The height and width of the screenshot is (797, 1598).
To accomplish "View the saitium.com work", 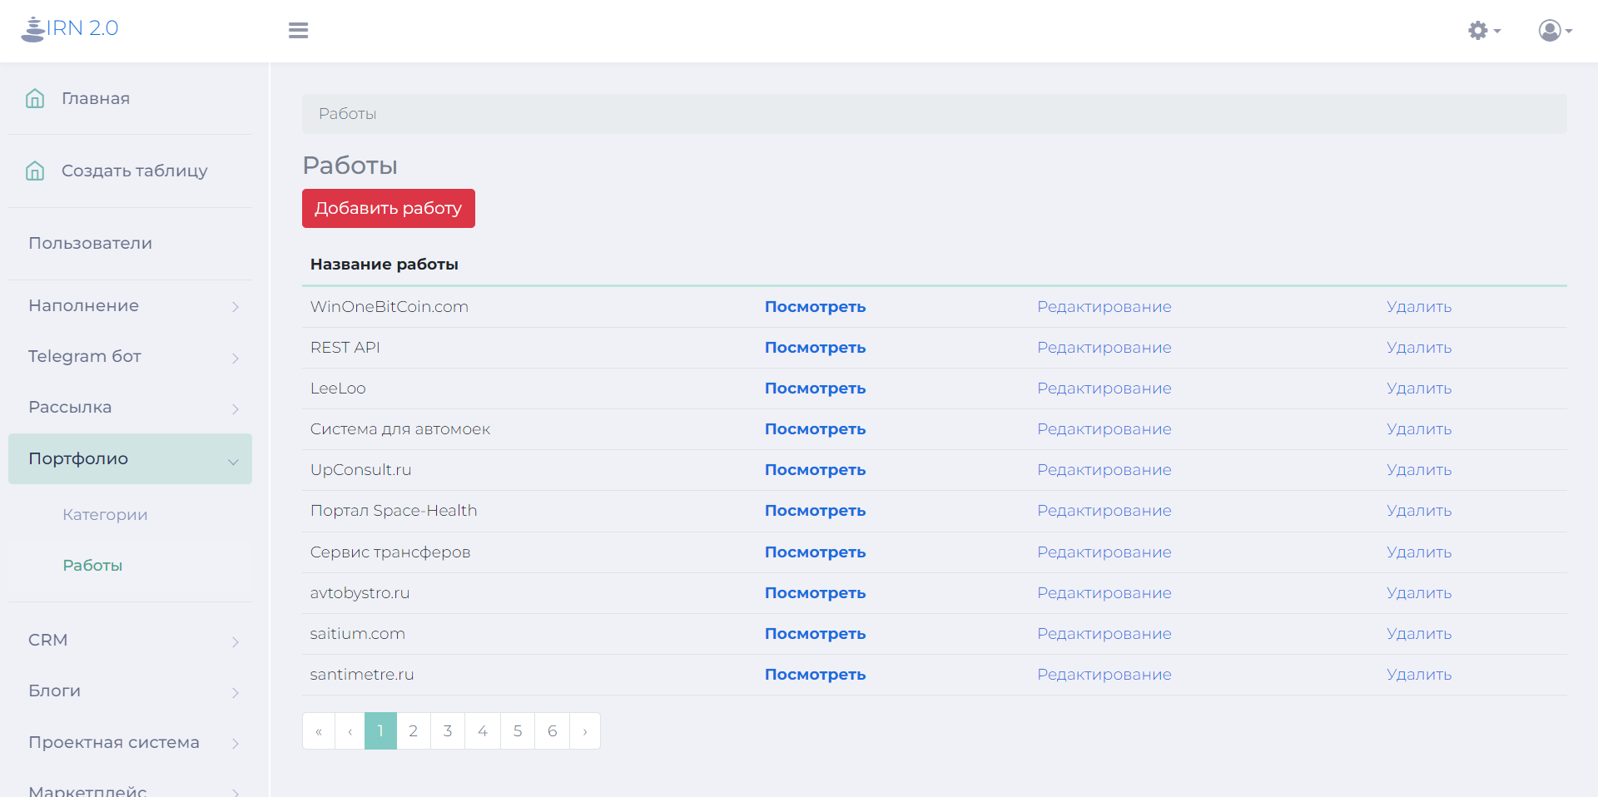I will 815,633.
